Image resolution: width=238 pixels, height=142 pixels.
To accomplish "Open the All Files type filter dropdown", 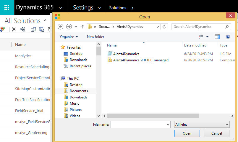I will 202,125.
